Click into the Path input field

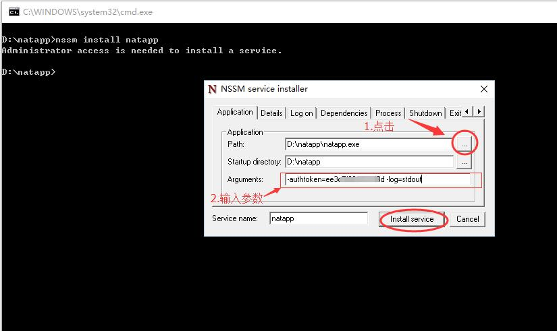tap(369, 144)
